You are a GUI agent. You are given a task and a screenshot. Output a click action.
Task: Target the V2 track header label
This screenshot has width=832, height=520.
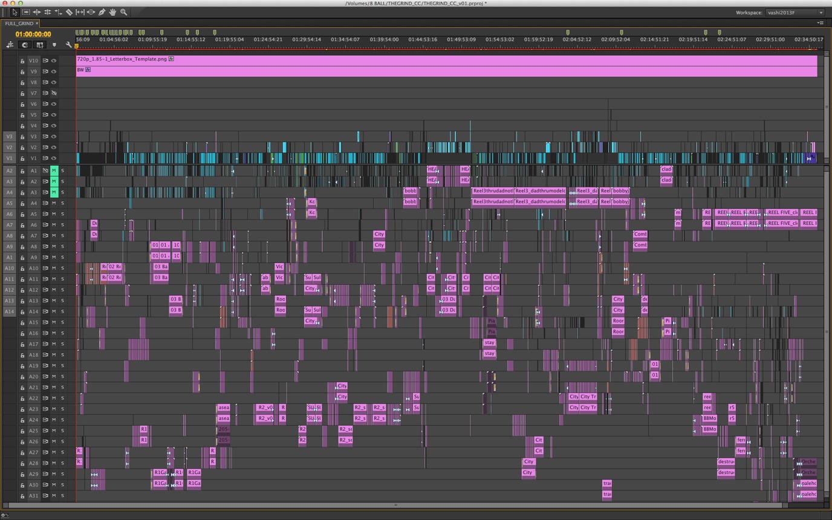pos(34,148)
